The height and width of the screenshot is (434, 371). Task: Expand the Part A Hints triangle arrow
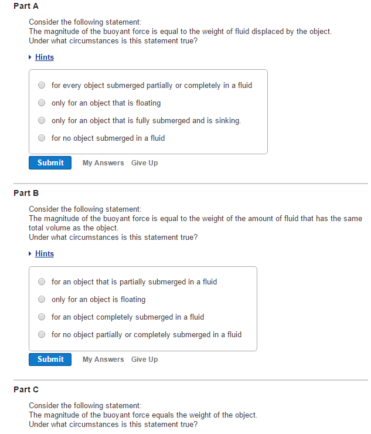click(x=30, y=57)
